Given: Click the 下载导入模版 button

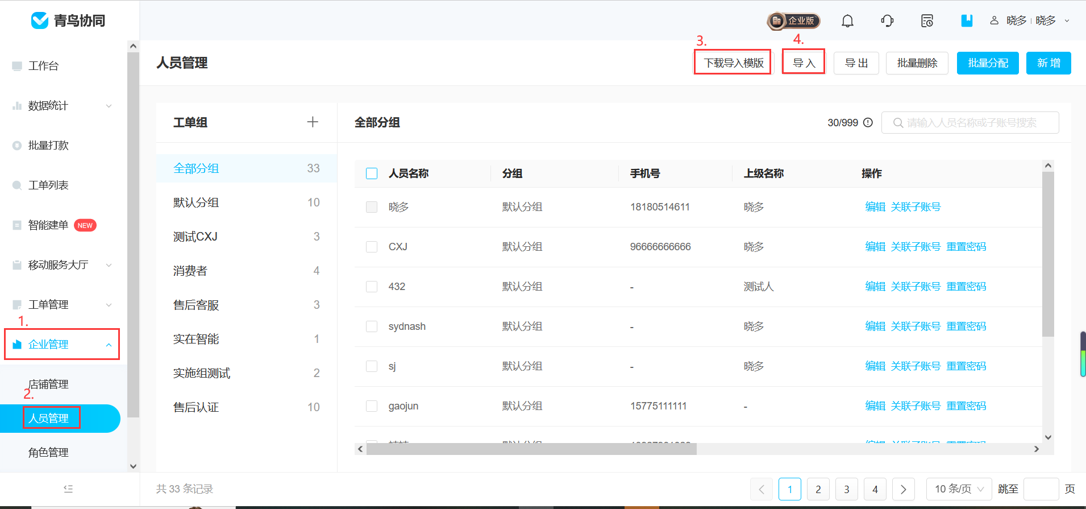Looking at the screenshot, I should [734, 63].
